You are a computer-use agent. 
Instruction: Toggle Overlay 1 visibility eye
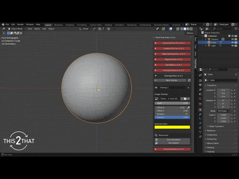156,88
